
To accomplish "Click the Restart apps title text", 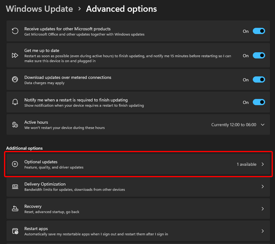I will click(x=36, y=229).
